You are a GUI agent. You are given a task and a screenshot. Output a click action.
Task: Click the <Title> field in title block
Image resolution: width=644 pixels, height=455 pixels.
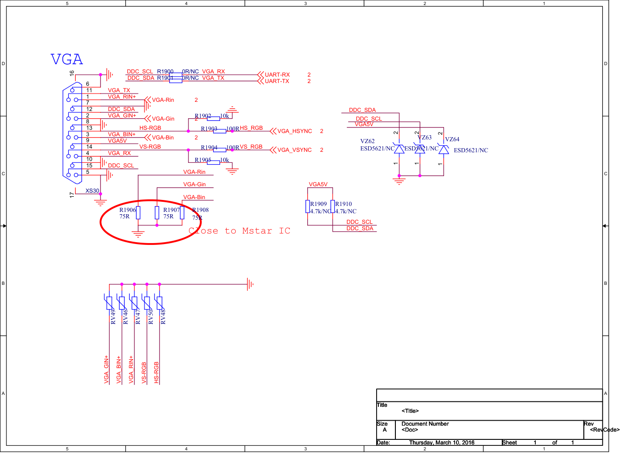[410, 411]
